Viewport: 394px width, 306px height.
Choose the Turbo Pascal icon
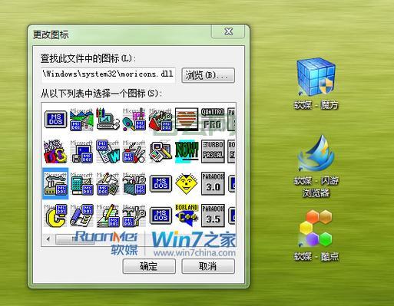coord(213,152)
